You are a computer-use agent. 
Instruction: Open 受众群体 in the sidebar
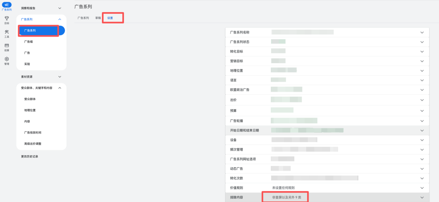coord(30,99)
